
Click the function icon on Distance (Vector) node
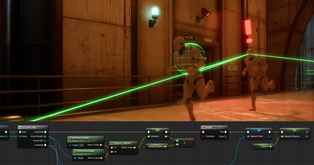112,143
